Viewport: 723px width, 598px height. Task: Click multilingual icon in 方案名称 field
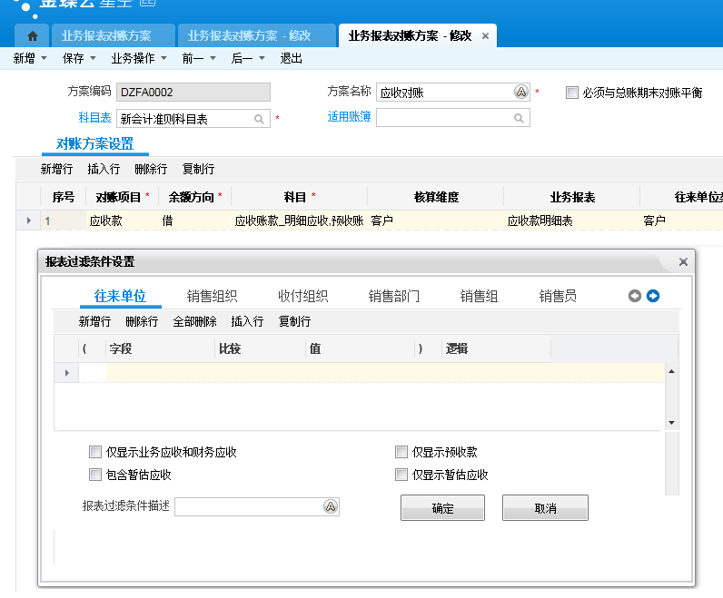tap(521, 93)
